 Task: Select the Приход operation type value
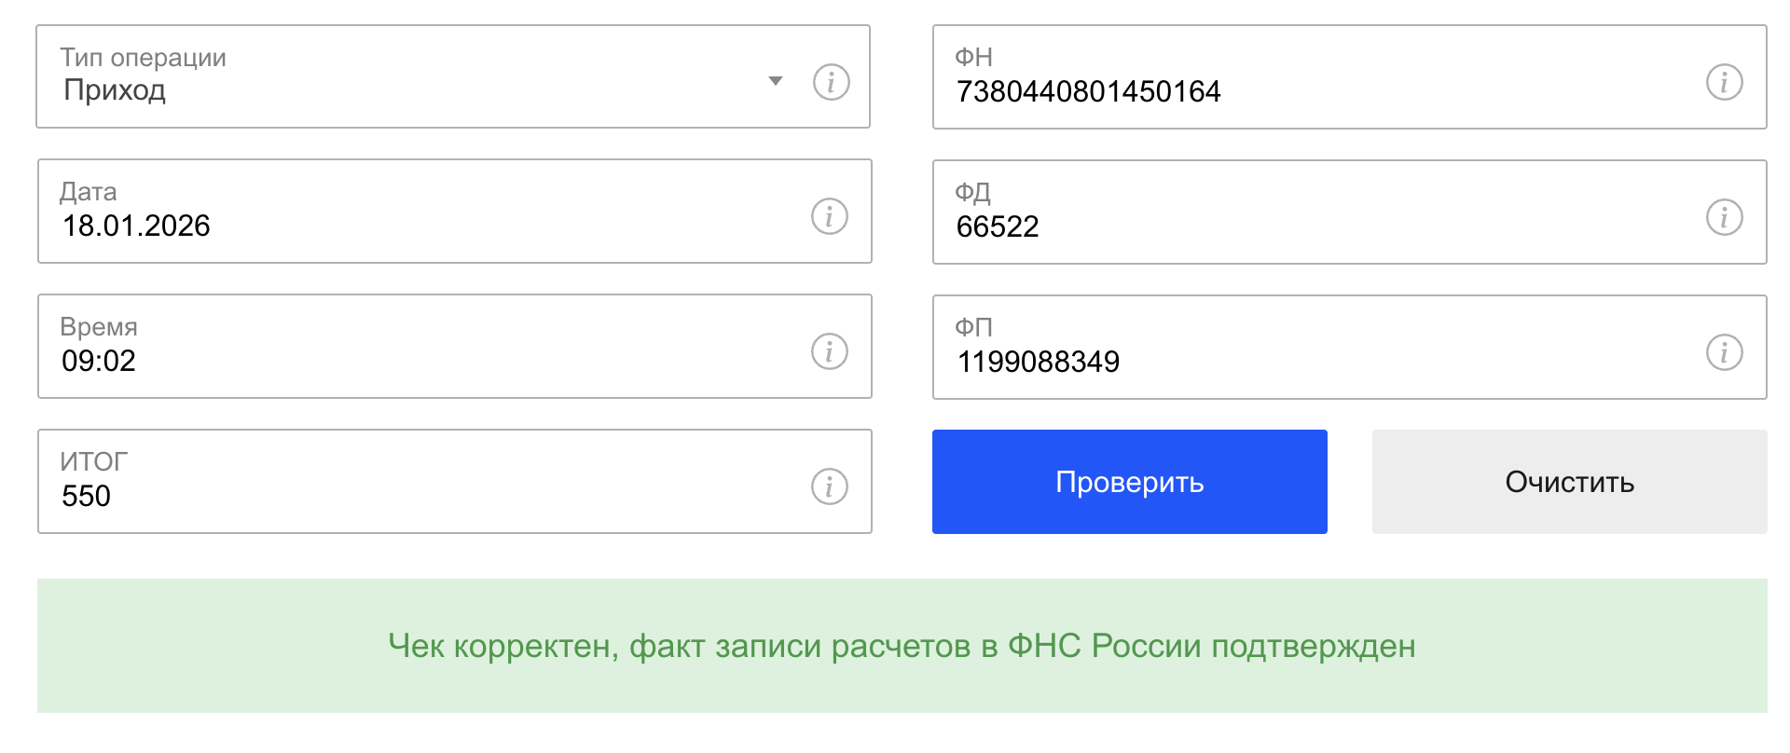pos(115,90)
